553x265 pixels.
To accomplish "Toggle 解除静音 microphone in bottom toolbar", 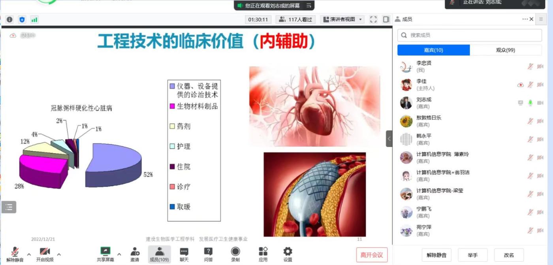I will [x=15, y=254].
